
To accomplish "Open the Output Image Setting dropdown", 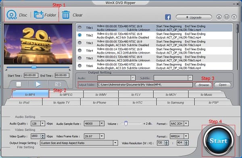I will pyautogui.click(x=115, y=143).
